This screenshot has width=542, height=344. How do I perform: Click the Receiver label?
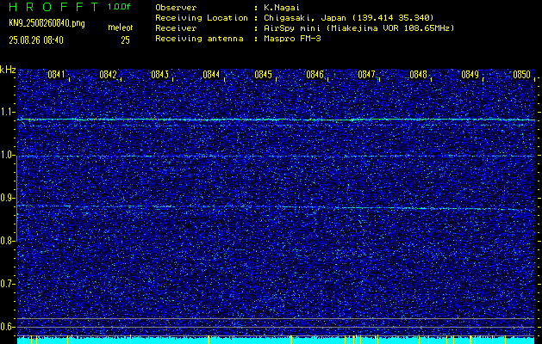[x=176, y=28]
